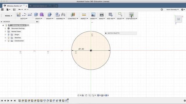186x104 pixels.
Task: Open a new design tab
Action: coord(56,6)
